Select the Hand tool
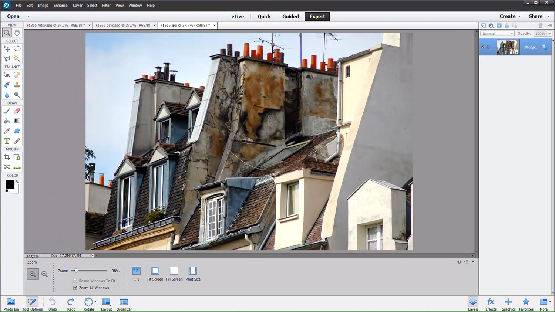555x312 pixels. (x=17, y=33)
